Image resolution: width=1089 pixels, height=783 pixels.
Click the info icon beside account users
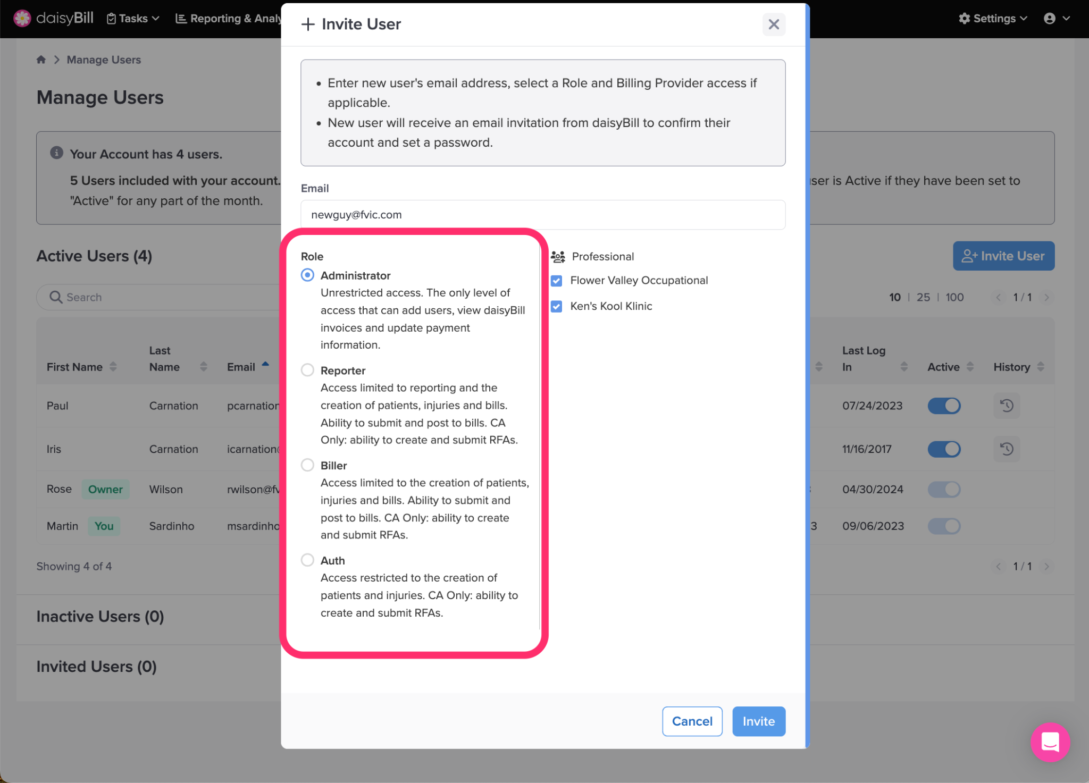[56, 153]
